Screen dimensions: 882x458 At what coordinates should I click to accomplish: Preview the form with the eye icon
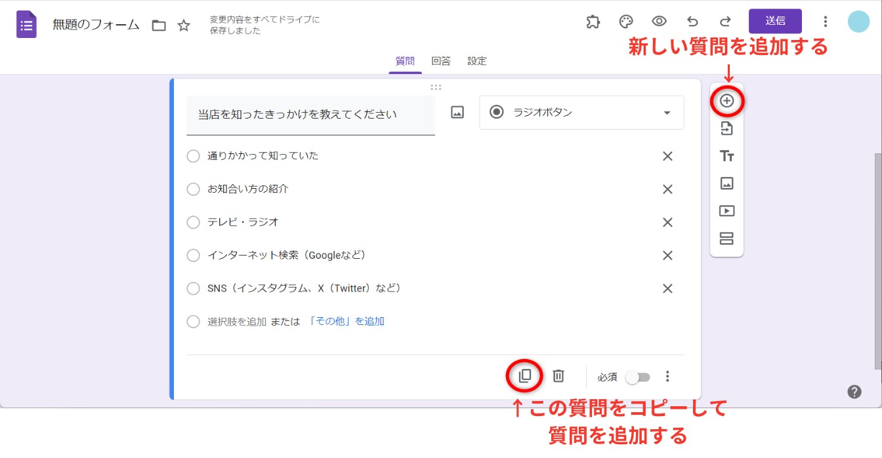[x=659, y=22]
